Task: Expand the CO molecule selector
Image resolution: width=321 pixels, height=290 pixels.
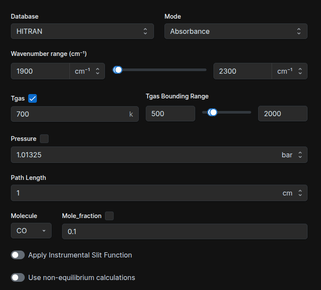Action: click(31, 231)
